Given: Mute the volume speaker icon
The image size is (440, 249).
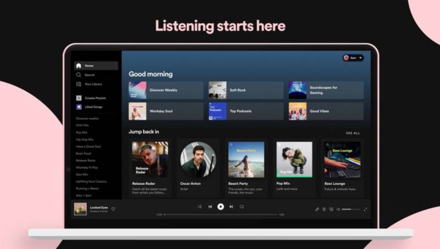Looking at the screenshot, I should (x=338, y=209).
